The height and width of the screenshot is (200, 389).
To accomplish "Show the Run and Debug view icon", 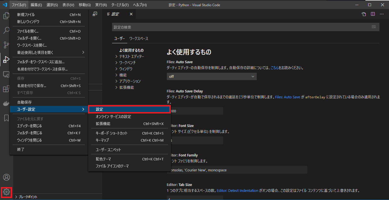I will 6,60.
